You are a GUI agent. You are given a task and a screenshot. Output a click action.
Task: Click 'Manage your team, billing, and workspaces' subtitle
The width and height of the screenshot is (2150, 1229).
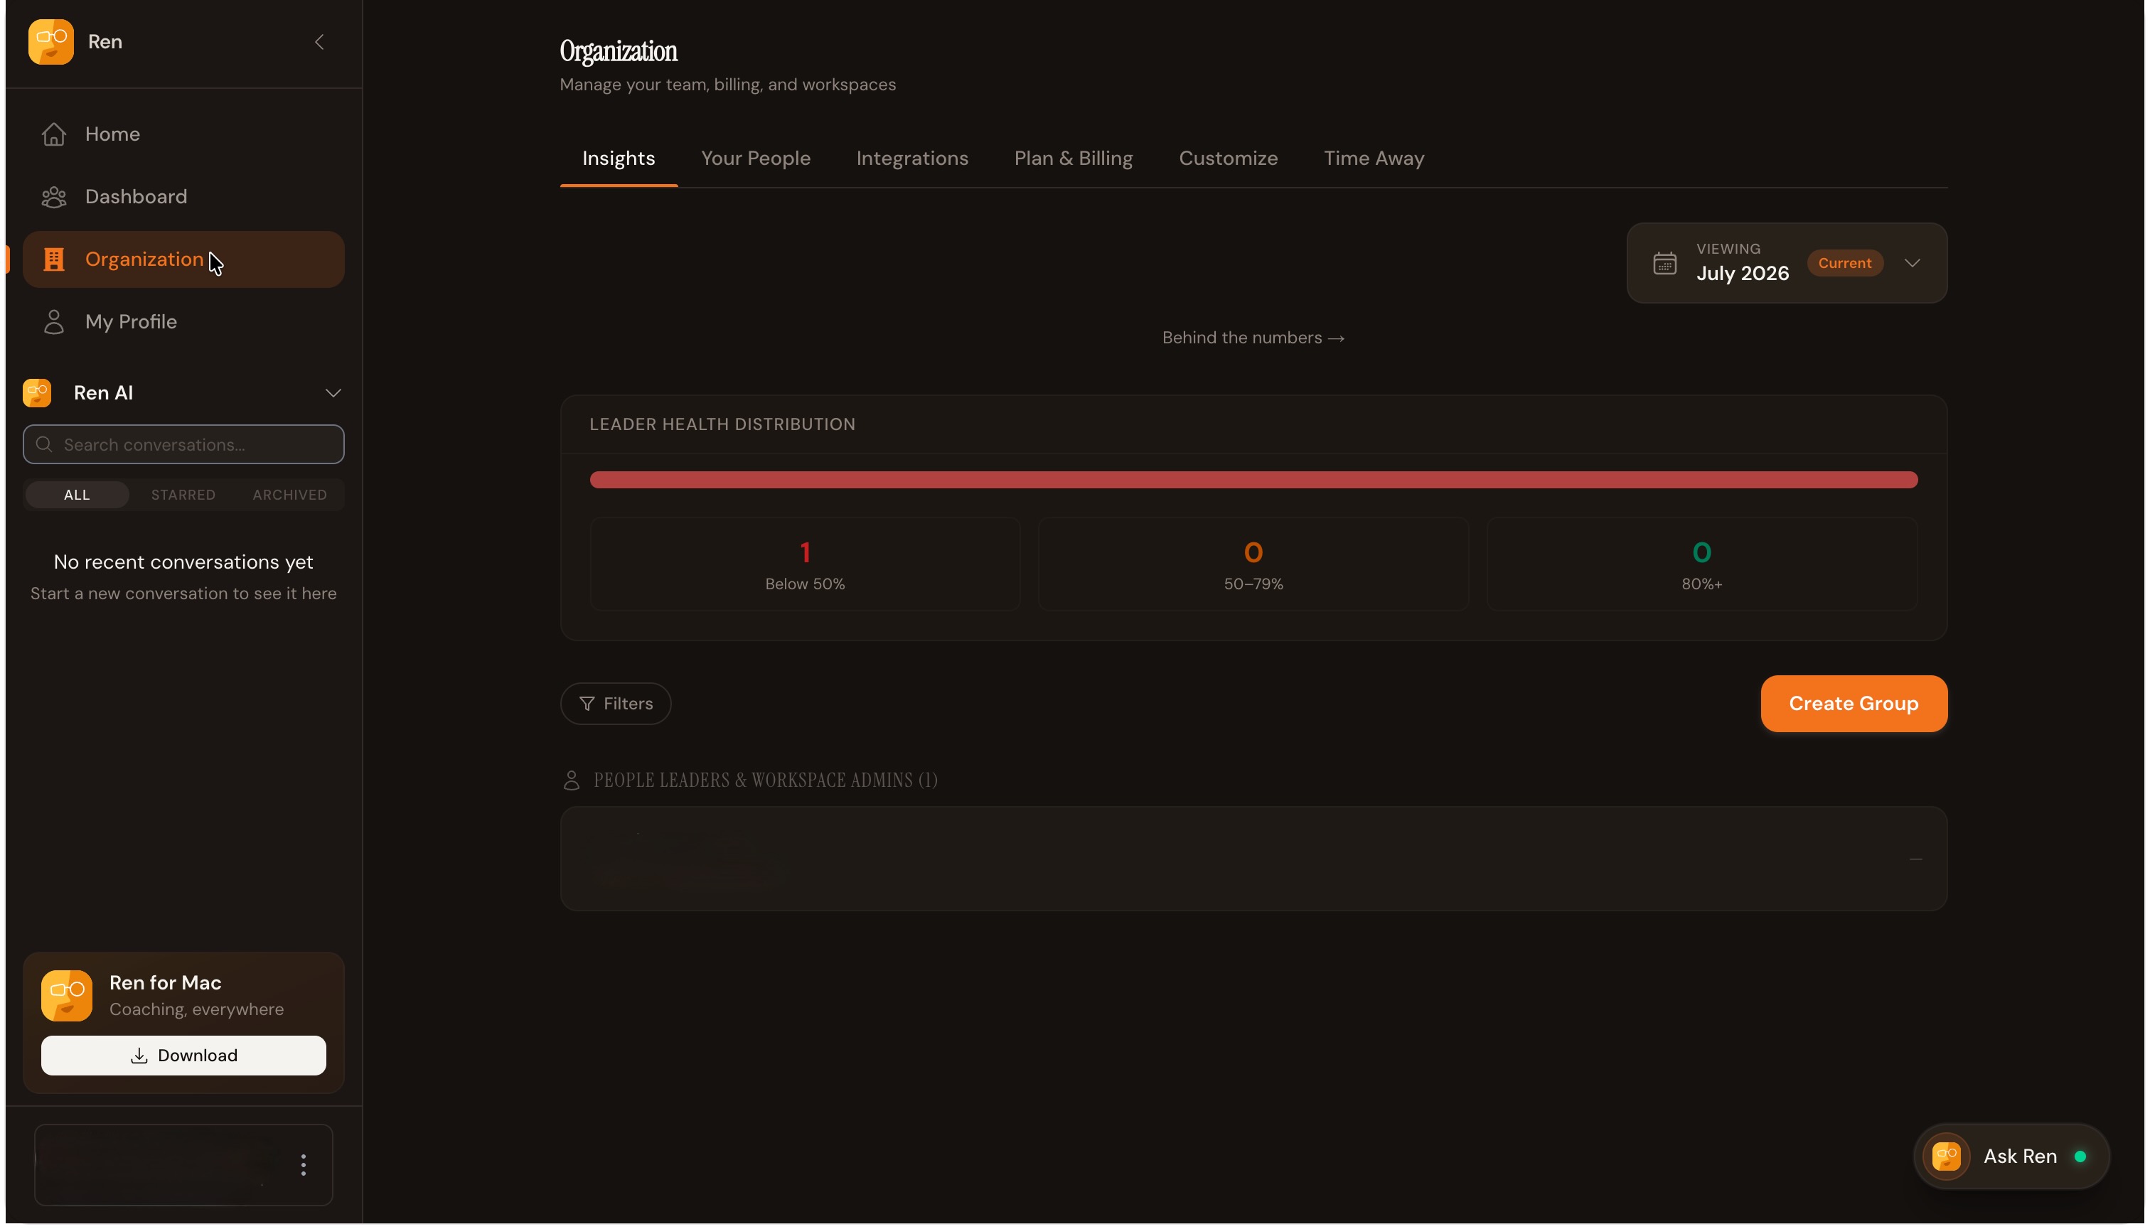point(729,85)
